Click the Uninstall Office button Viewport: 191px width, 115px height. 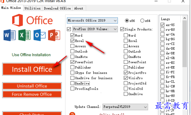click(x=32, y=86)
